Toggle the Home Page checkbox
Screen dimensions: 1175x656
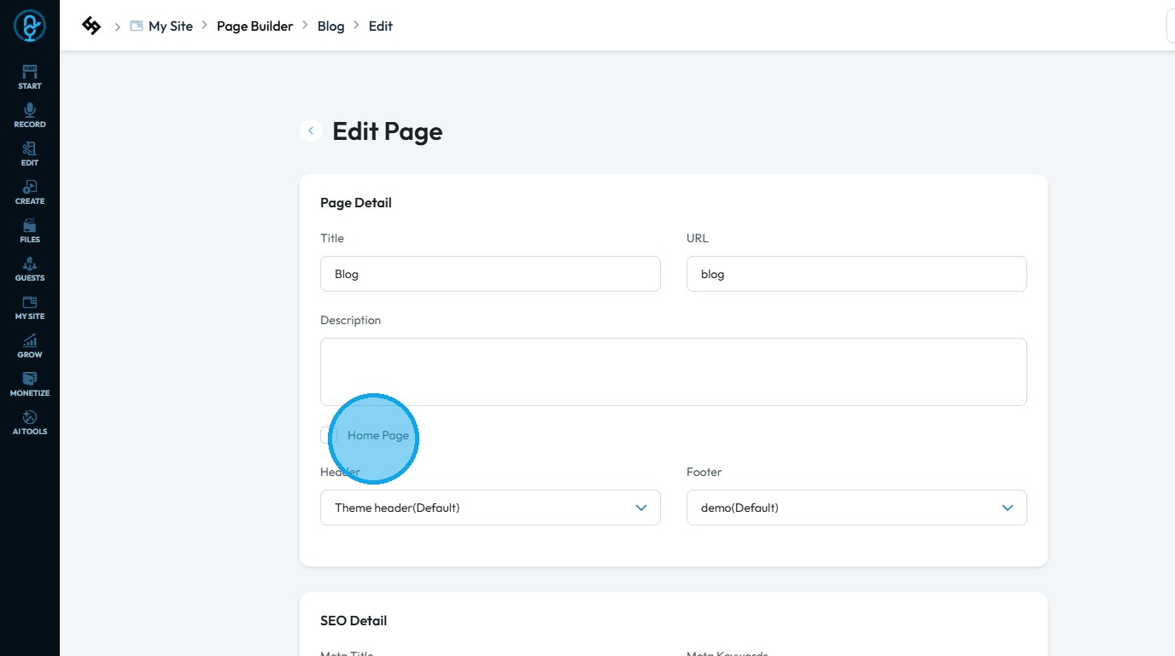coord(328,435)
